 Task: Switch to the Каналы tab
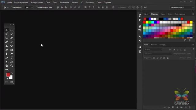[154, 45]
